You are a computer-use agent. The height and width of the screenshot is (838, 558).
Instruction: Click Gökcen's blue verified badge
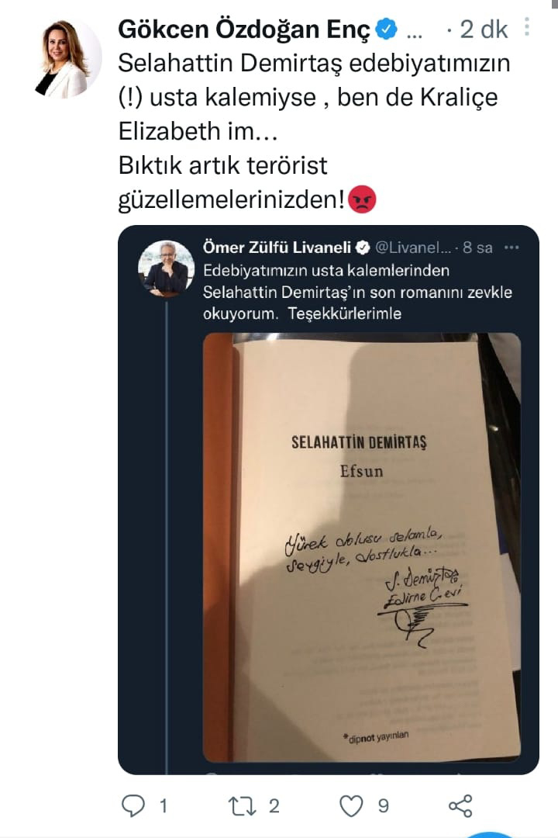(387, 29)
